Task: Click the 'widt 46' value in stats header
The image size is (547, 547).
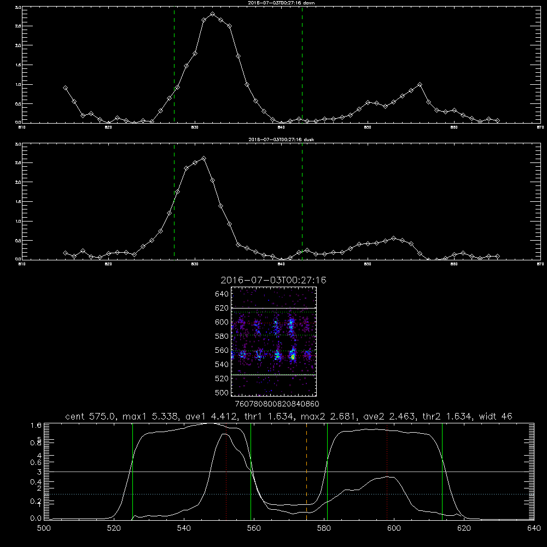Action: [x=496, y=416]
